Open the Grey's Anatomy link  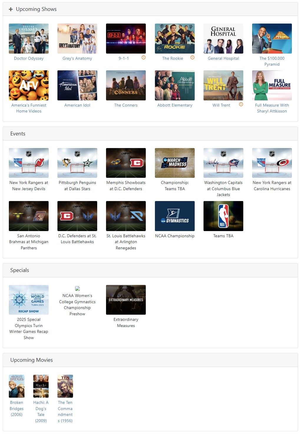(x=77, y=58)
